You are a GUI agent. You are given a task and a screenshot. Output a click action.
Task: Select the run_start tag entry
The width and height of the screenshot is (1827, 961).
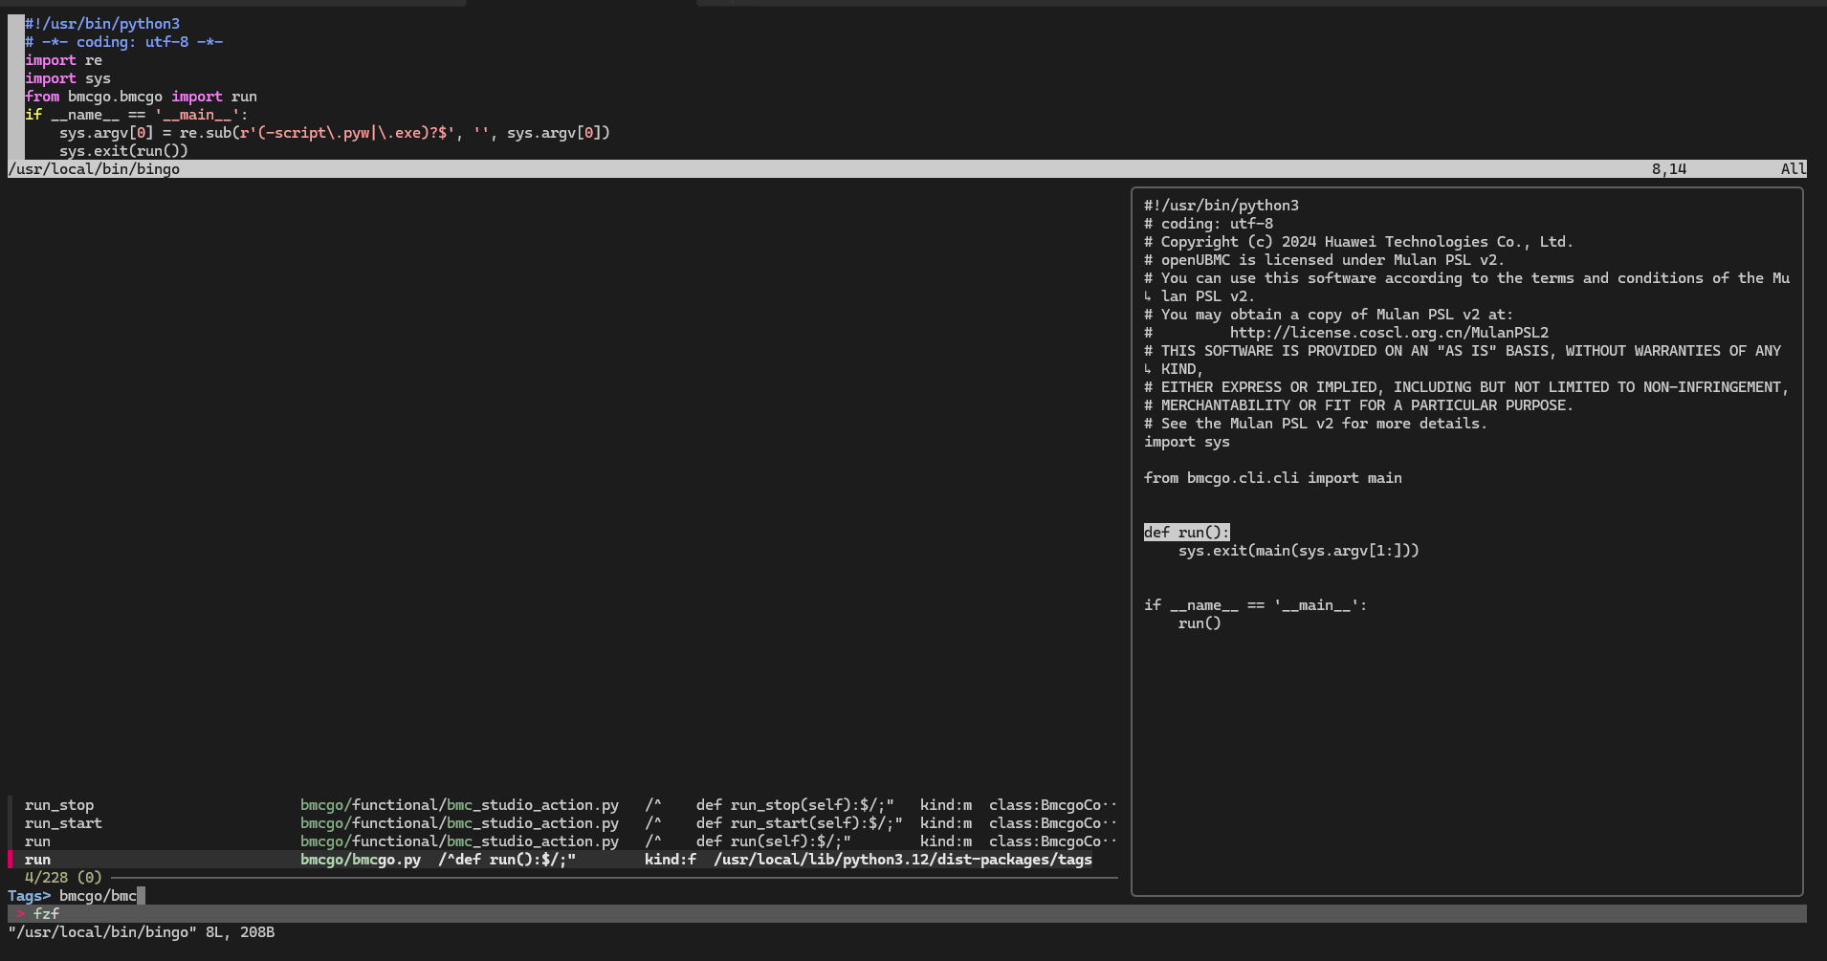(x=63, y=823)
